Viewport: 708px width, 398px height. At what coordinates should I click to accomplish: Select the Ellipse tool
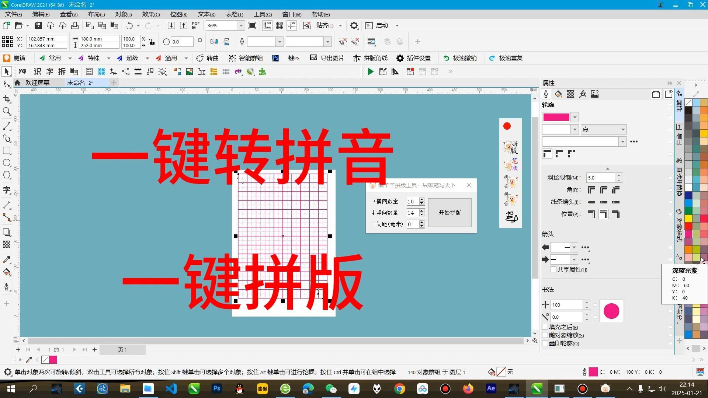[7, 163]
